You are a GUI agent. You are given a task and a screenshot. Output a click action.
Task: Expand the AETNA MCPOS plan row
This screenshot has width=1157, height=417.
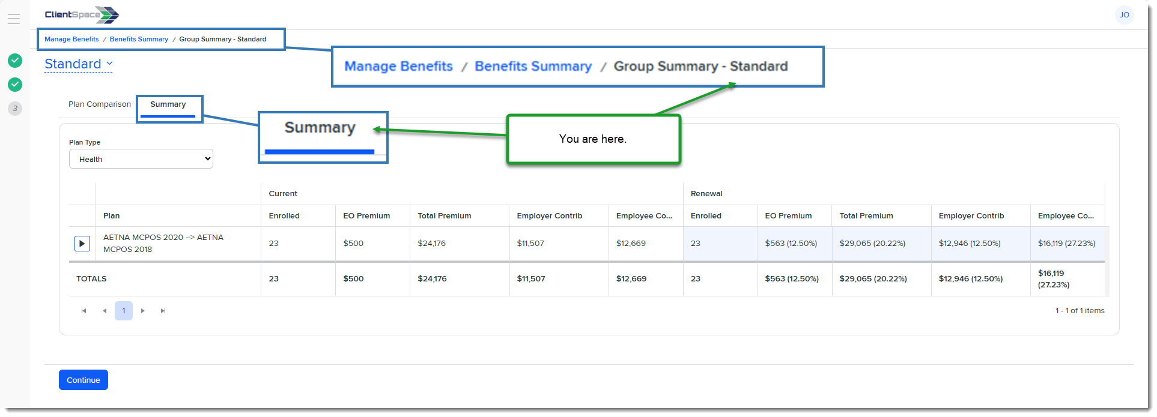[82, 244]
